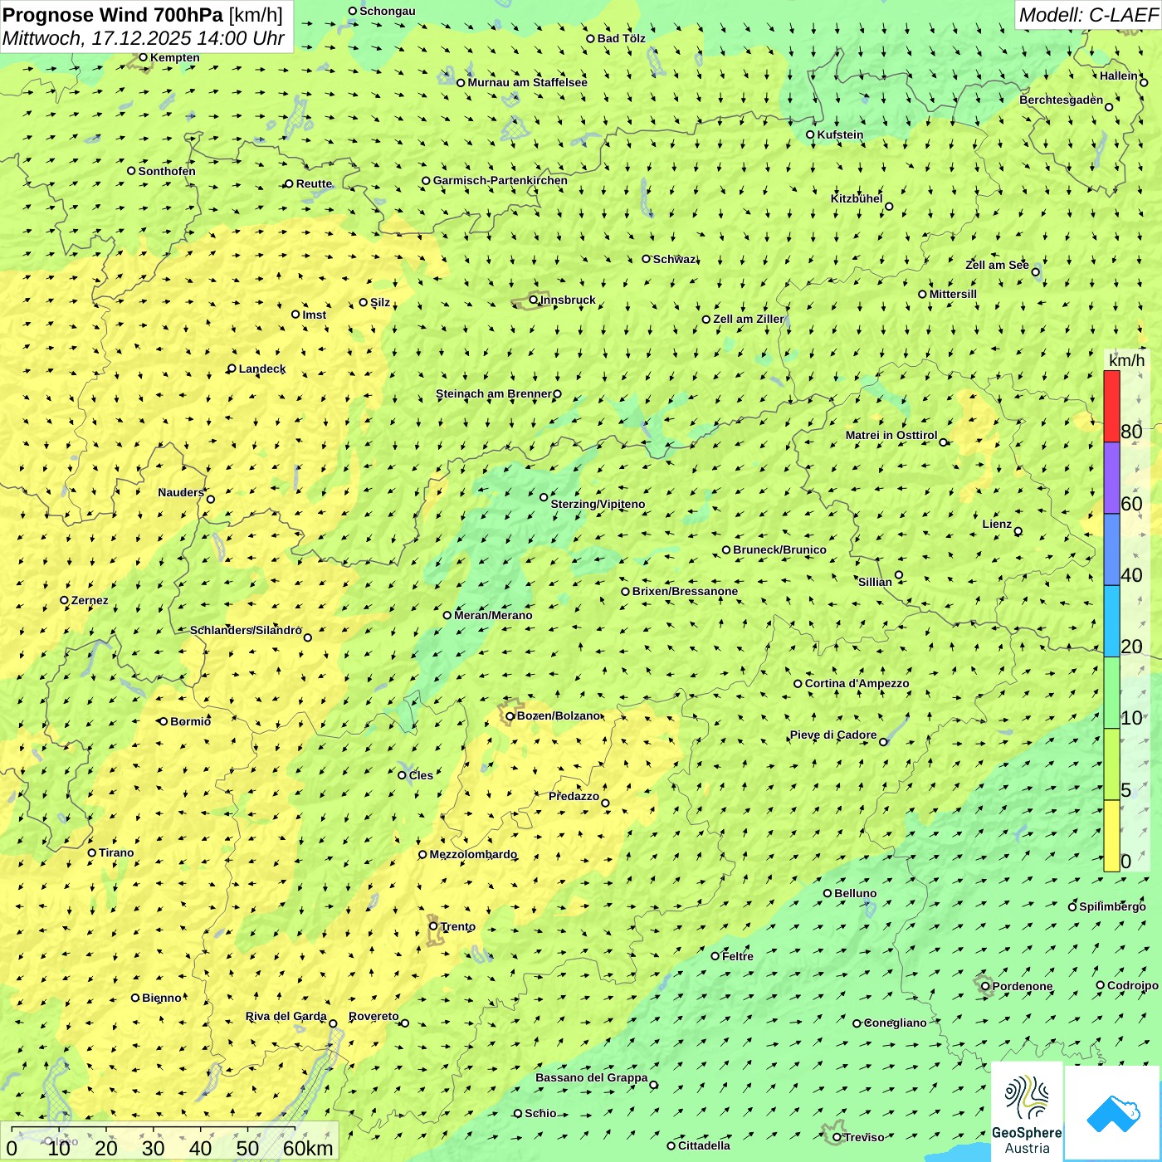Screen dimensions: 1162x1162
Task: Click the Matrei in Osttirol label
Action: pos(891,435)
